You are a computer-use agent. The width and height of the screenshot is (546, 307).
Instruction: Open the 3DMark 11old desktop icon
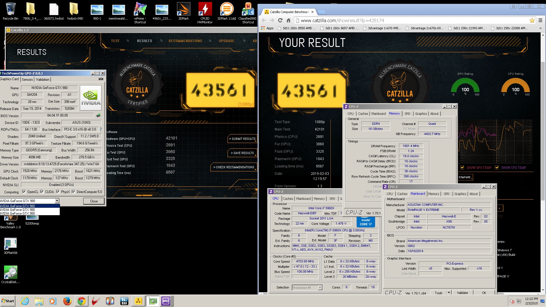[x=227, y=11]
